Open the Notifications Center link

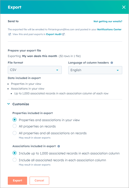tap(109, 29)
